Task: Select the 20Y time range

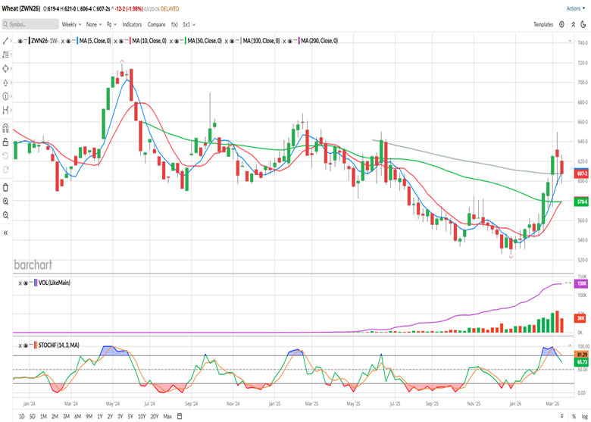Action: pos(155,417)
